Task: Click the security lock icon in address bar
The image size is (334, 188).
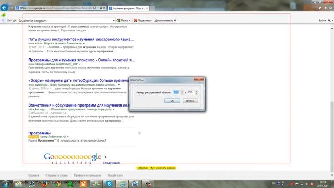Action: 101,8
